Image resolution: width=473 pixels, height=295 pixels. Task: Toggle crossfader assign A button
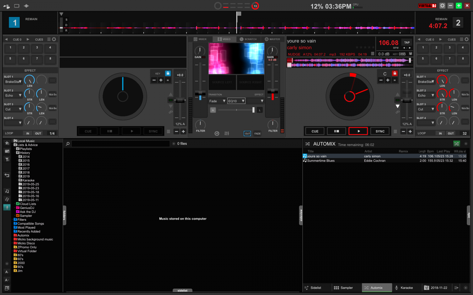213,110
